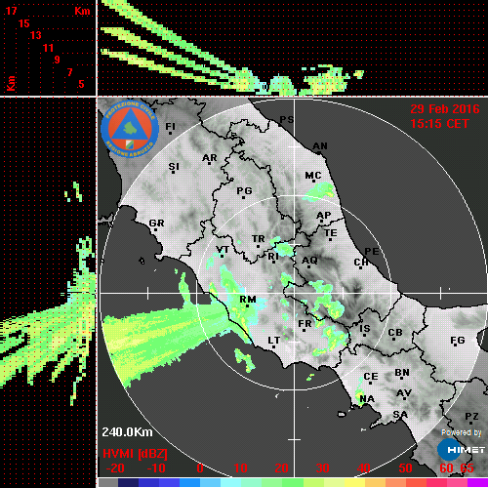488x488 pixels.
Task: Click the 'CB' city label
Action: tap(395, 333)
